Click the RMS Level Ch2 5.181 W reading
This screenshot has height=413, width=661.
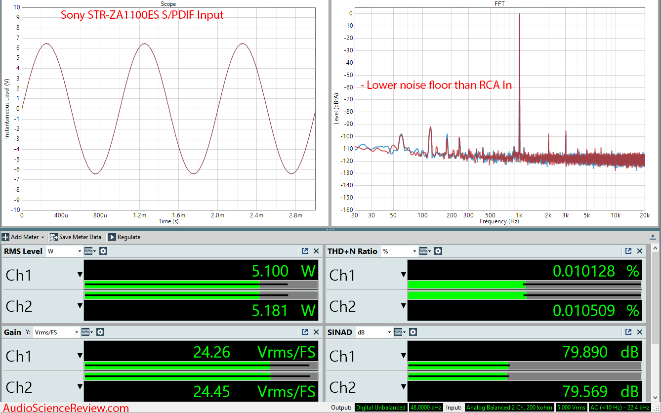pos(284,310)
